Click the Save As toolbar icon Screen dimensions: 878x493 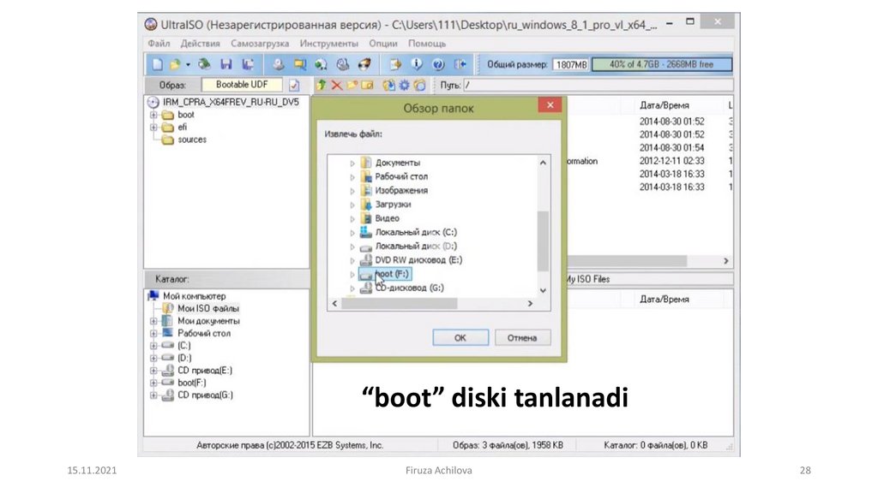pos(248,65)
